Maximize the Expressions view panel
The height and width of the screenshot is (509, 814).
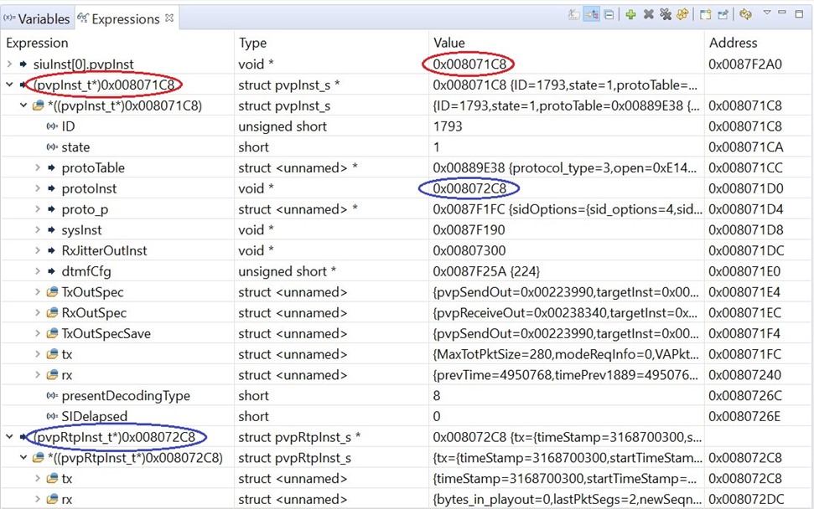click(x=800, y=14)
